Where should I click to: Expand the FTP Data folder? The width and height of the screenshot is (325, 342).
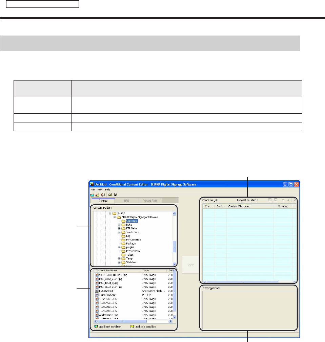pos(119,228)
